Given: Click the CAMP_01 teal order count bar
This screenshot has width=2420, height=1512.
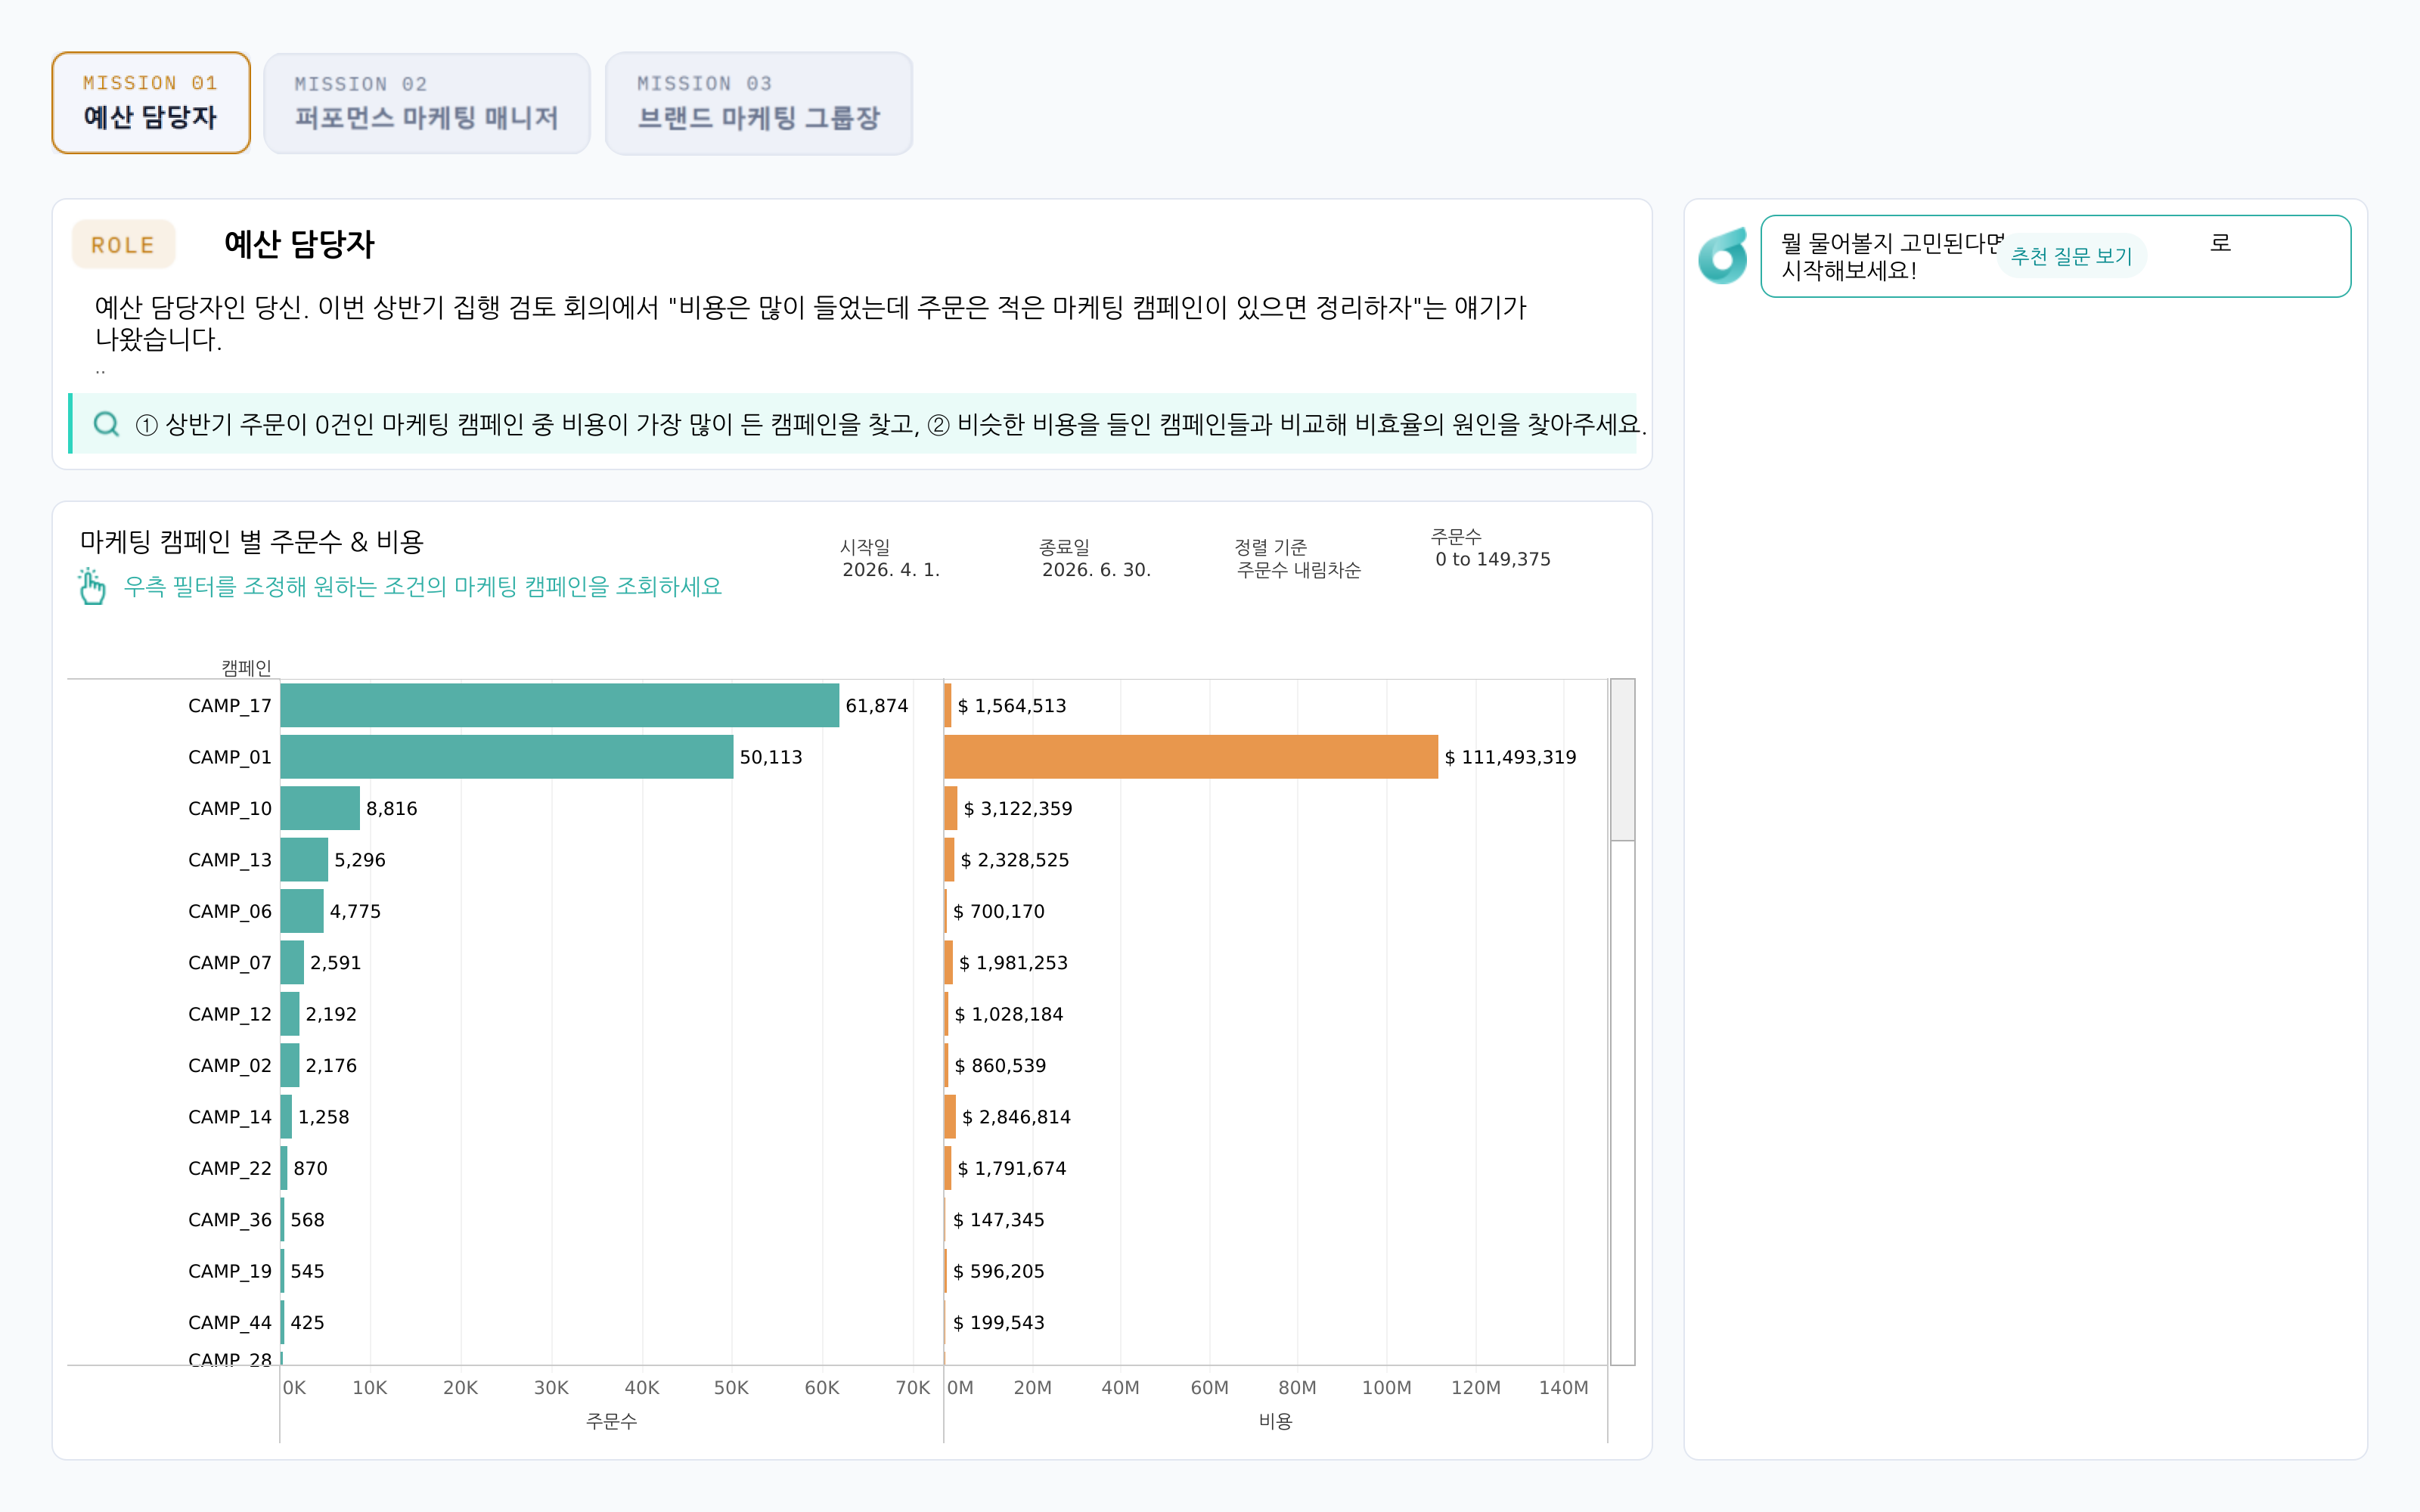Looking at the screenshot, I should (507, 757).
